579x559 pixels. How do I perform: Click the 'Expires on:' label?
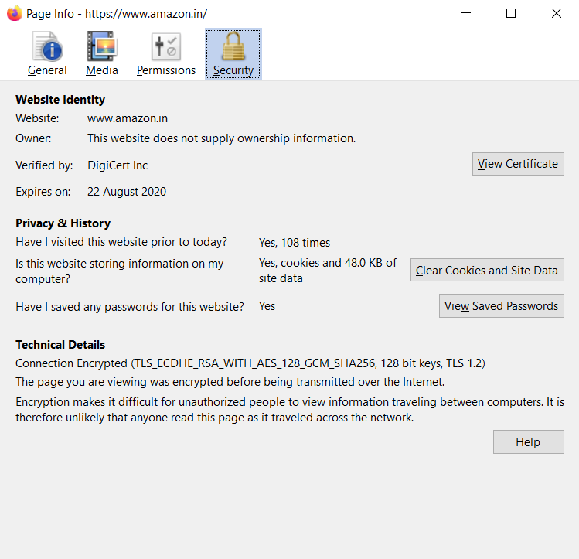pos(43,192)
